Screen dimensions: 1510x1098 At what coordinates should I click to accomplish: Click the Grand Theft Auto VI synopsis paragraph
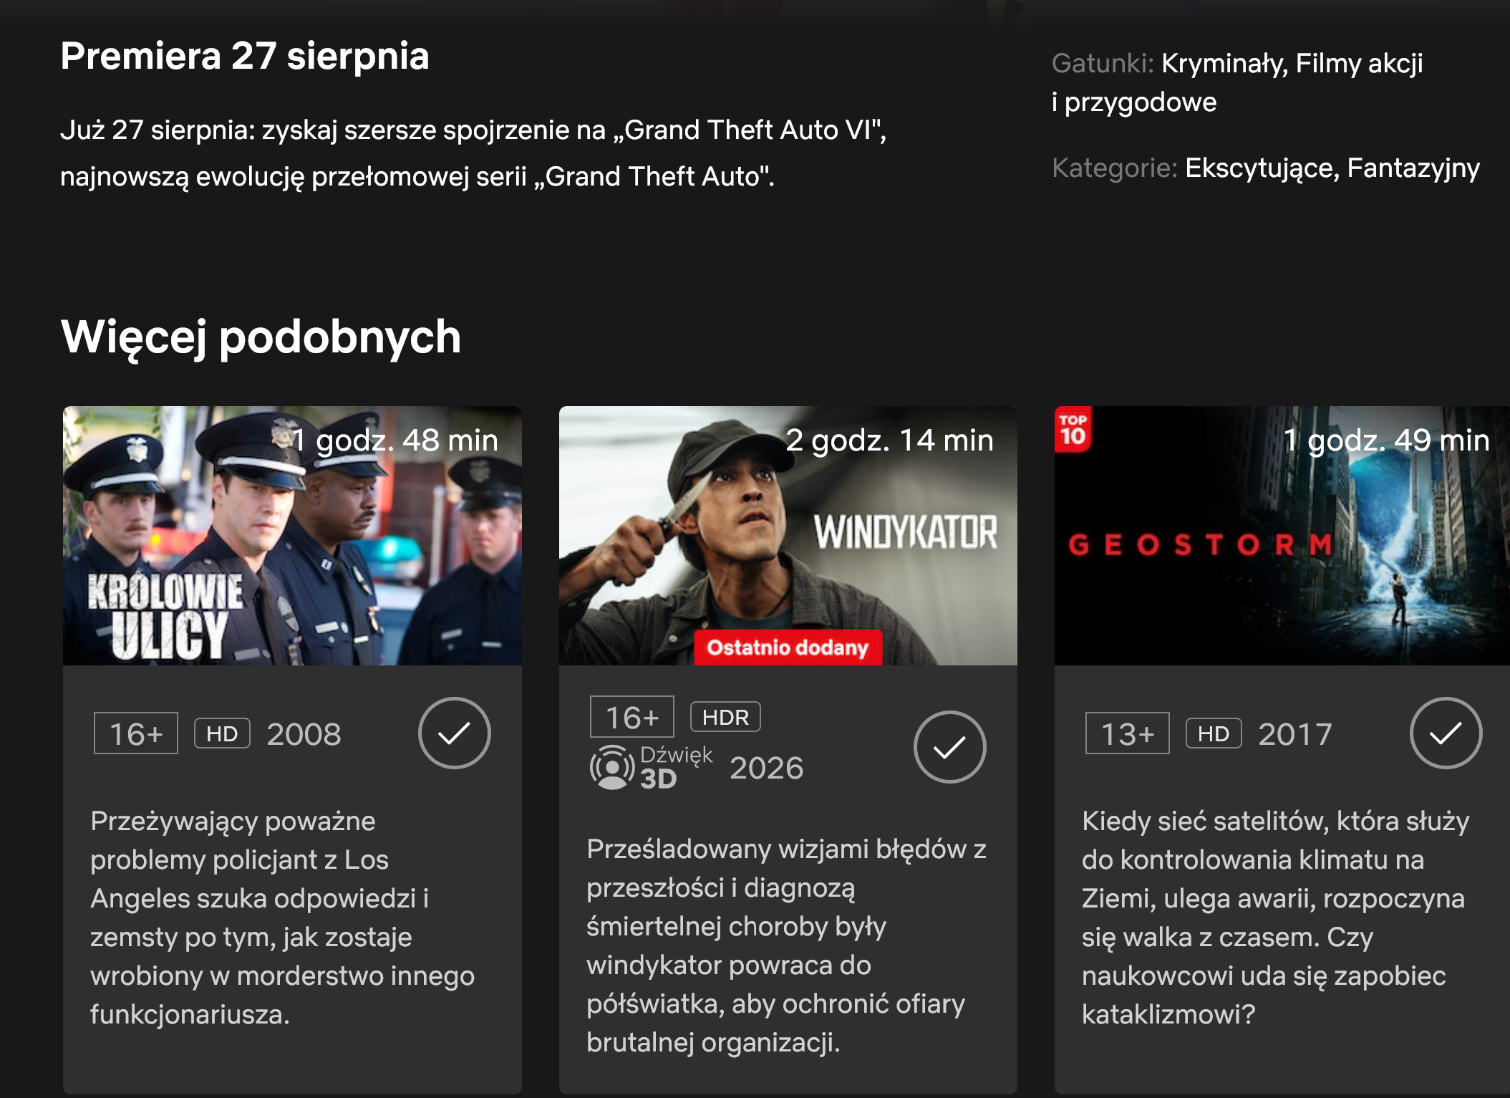(474, 153)
